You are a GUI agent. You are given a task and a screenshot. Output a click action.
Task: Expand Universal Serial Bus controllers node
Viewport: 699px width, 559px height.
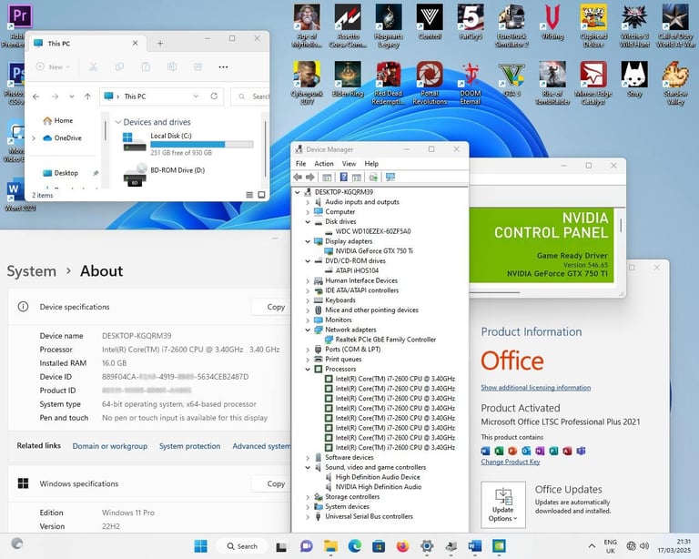coord(308,516)
